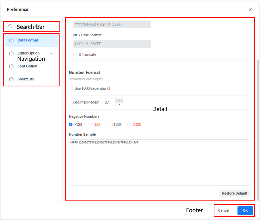The image size is (260, 220).
Task: Enable Use 1000 Separator checkbox
Action: [71, 88]
